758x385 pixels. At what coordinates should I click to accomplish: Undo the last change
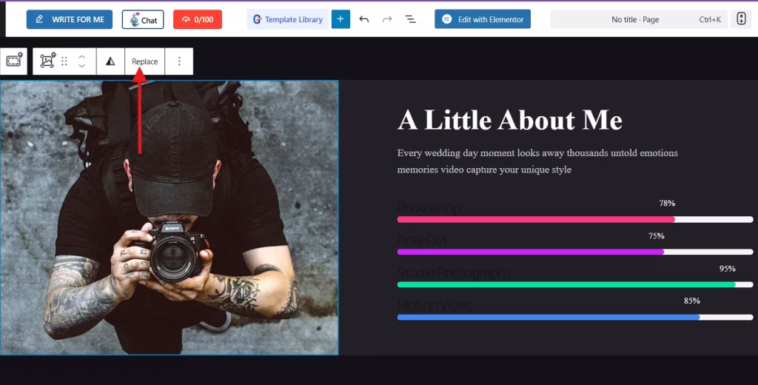[x=364, y=19]
